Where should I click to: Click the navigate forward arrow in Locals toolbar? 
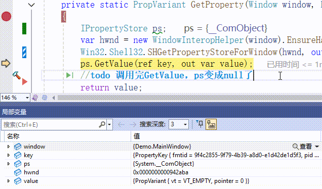pos(133,124)
